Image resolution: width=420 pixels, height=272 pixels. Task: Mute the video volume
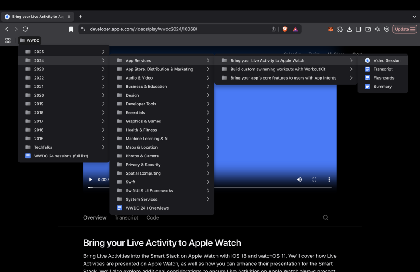pos(300,180)
